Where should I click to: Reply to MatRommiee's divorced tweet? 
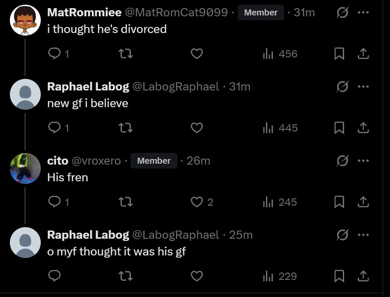54,54
